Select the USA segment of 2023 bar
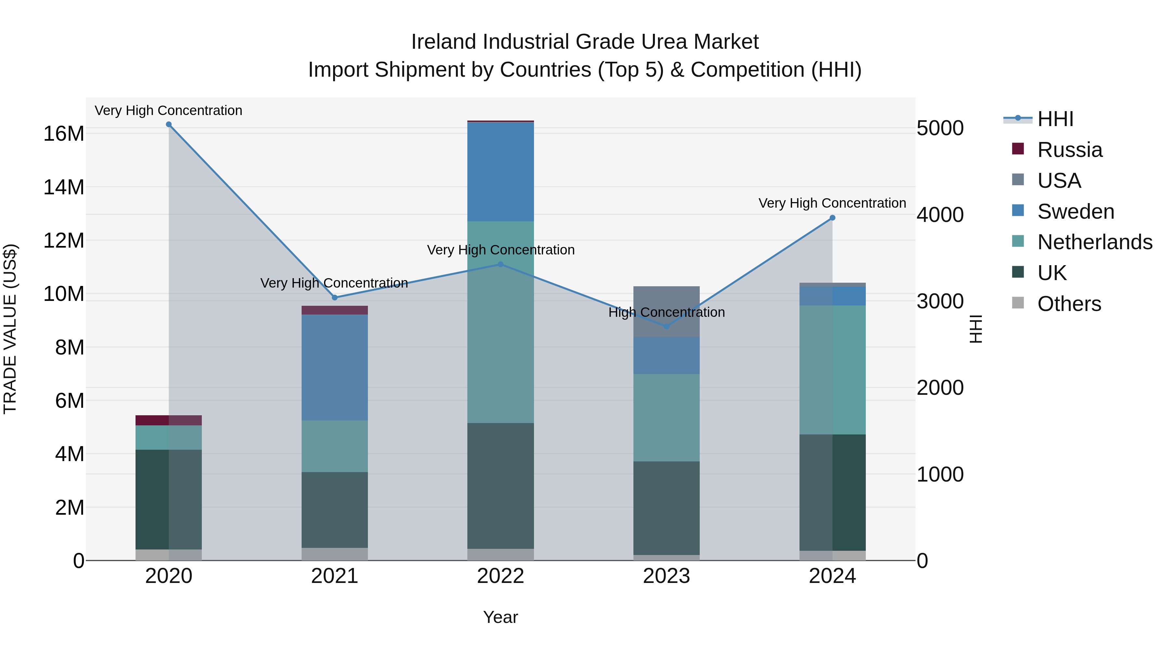Viewport: 1170px width, 658px height. coord(667,312)
